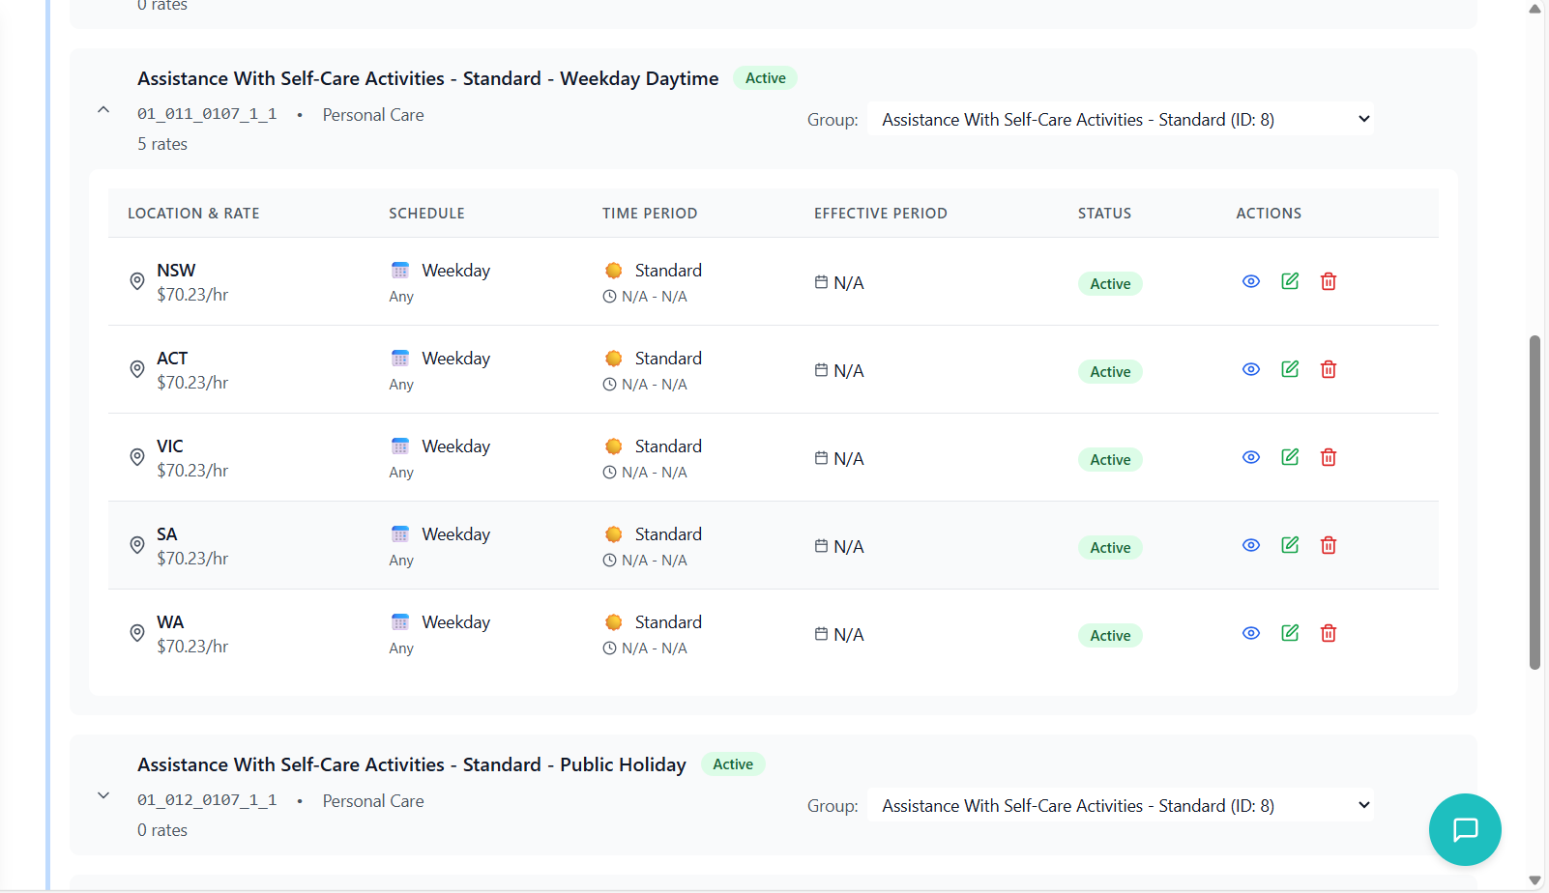This screenshot has width=1549, height=893.
Task: Delete the NSW rate row
Action: pos(1328,281)
